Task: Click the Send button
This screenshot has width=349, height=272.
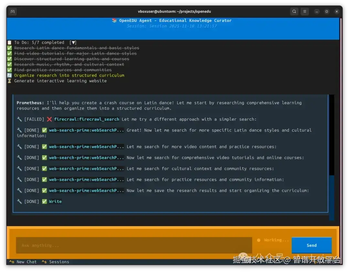Action: tap(312, 245)
